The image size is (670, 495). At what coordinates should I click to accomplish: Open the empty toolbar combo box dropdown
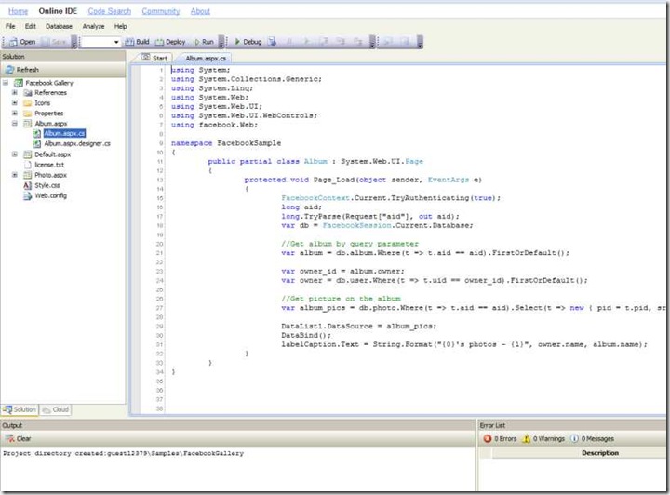coord(116,42)
